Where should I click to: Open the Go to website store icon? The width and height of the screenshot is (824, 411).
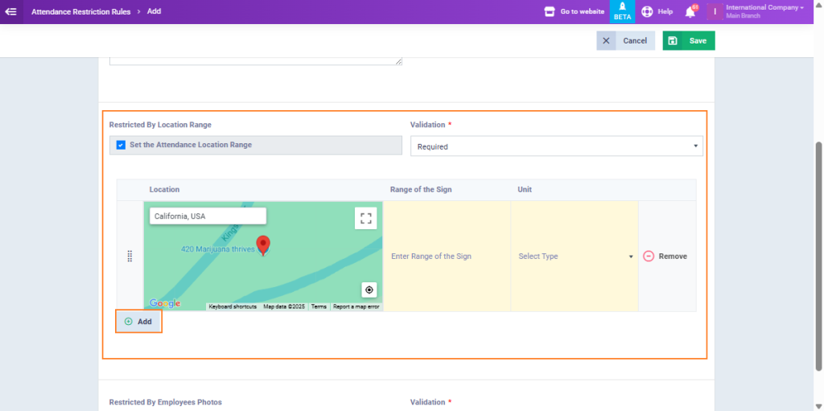pyautogui.click(x=549, y=11)
